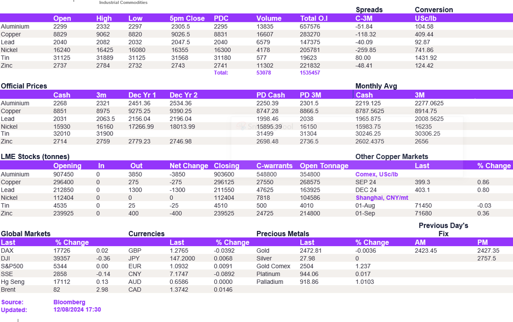Click the Currencies heading
This screenshot has height=322, width=513.
tap(146, 234)
